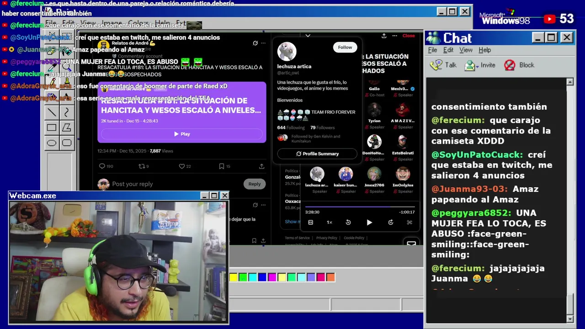The image size is (585, 329).
Task: Click the reply icon with 190 replies
Action: coord(102,166)
